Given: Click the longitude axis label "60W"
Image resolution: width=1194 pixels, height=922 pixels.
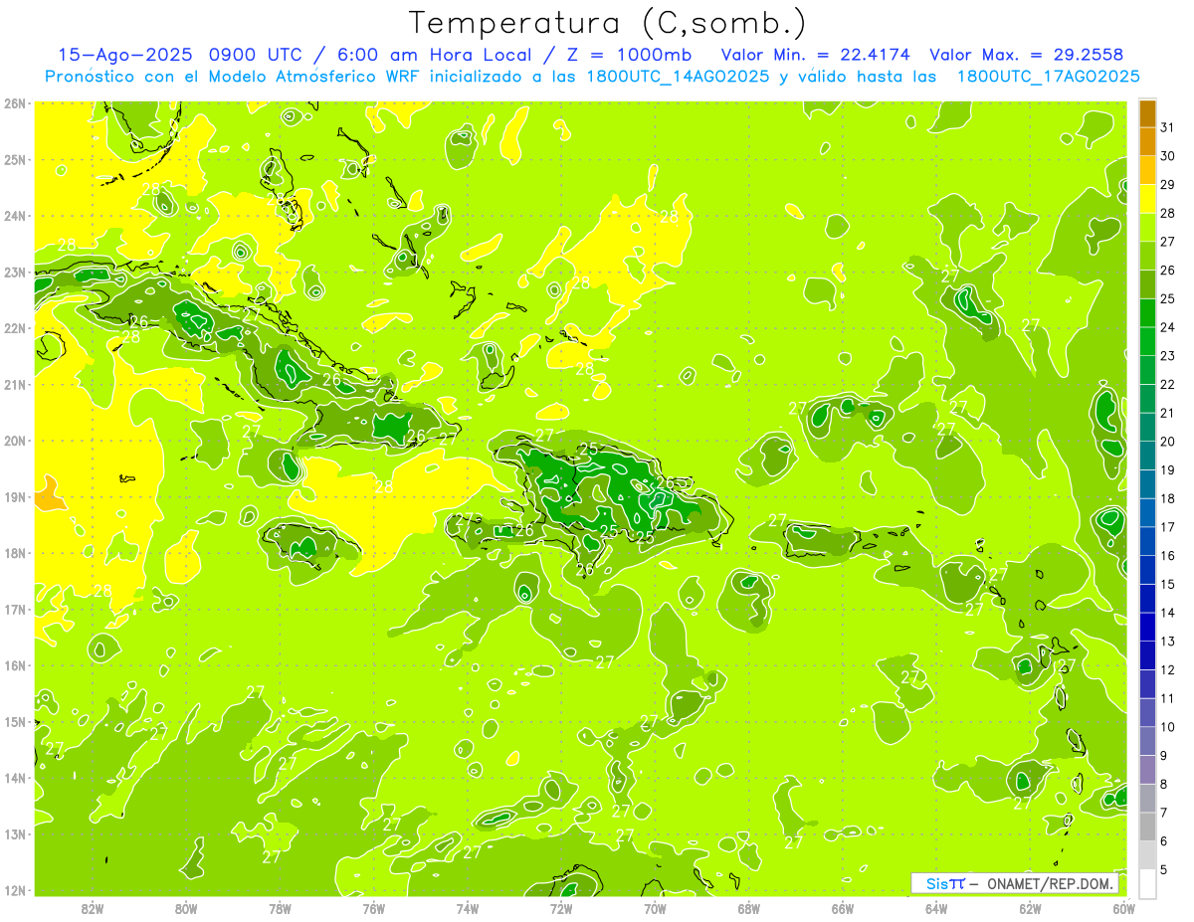Looking at the screenshot, I should tap(1124, 908).
